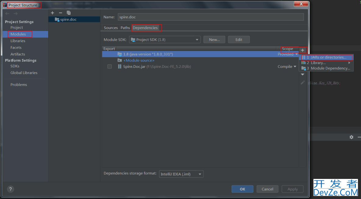Click the Cancel button
The width and height of the screenshot is (361, 199).
pos(267,189)
